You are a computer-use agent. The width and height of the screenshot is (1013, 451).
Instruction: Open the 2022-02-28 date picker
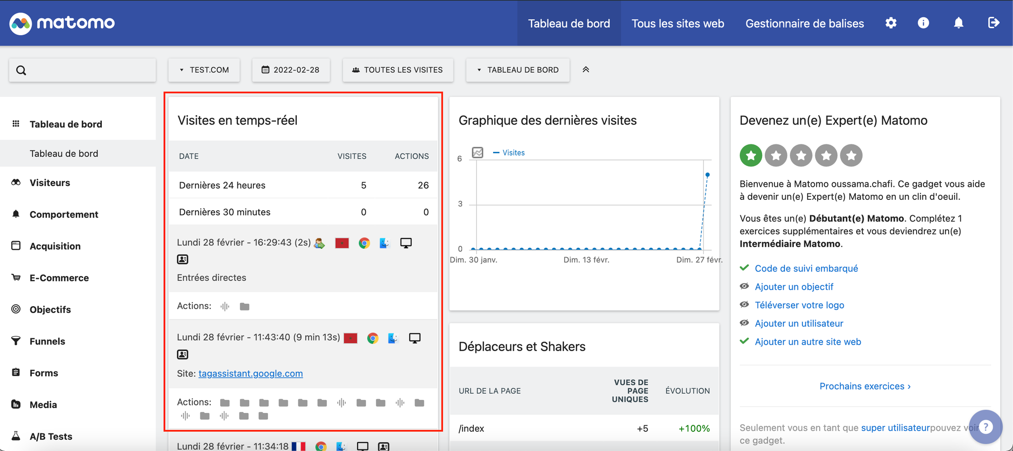click(291, 70)
